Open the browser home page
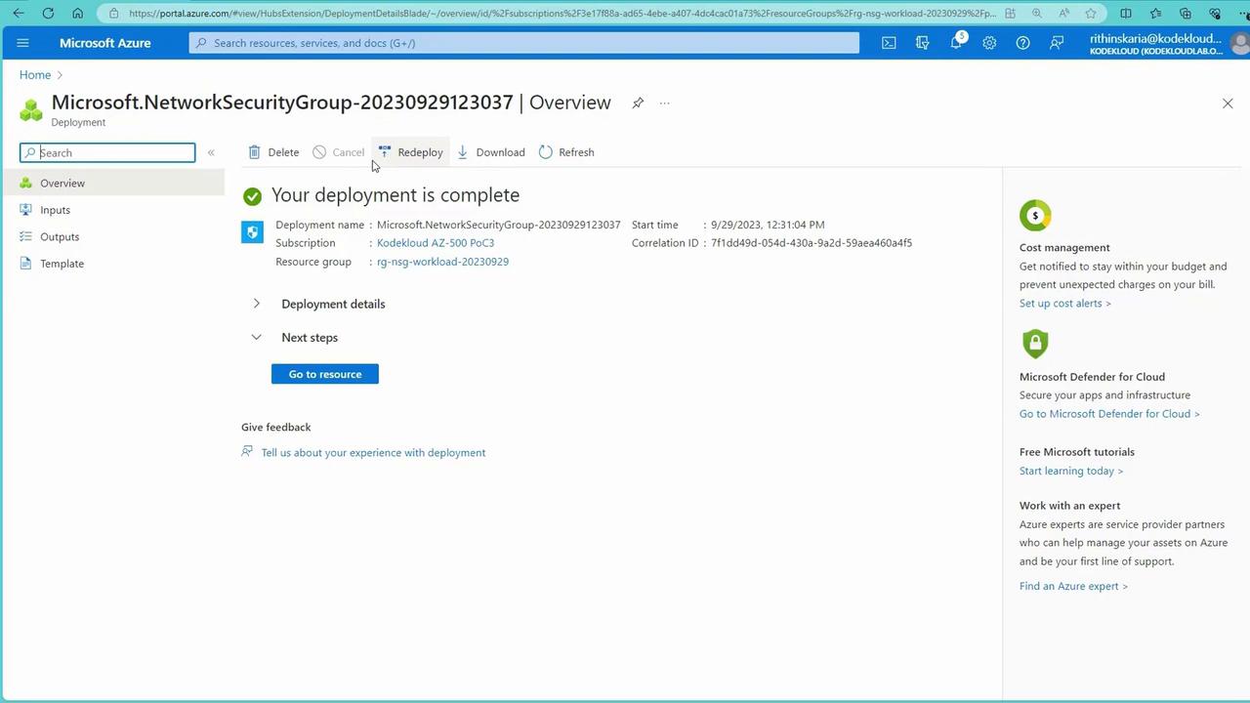Screen dimensions: 1250x703 point(78,14)
